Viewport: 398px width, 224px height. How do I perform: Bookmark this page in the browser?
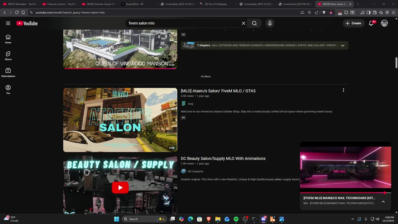(x=23, y=12)
